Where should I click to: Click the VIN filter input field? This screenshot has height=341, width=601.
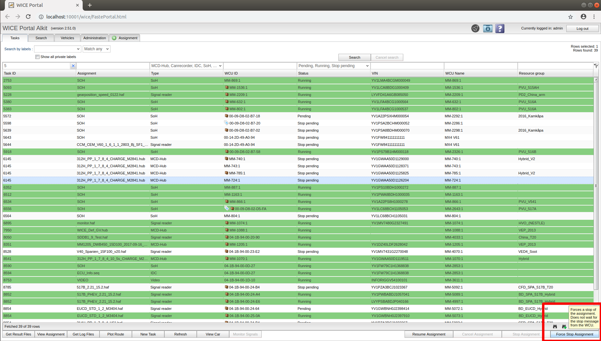407,66
